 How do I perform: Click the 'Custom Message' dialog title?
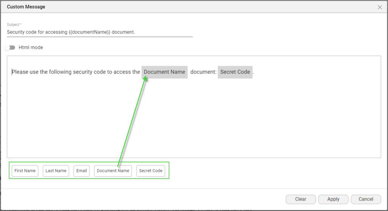pyautogui.click(x=26, y=7)
